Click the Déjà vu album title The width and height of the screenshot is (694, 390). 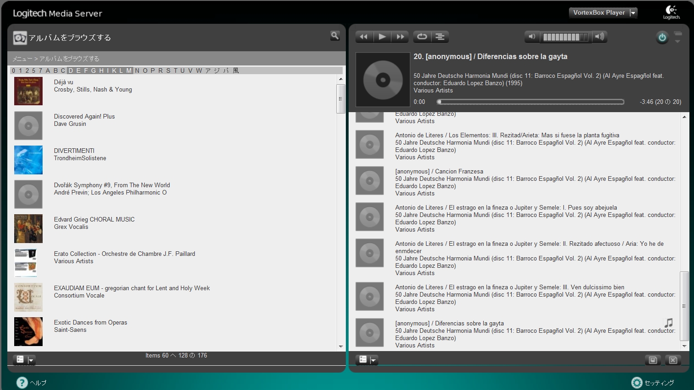64,82
